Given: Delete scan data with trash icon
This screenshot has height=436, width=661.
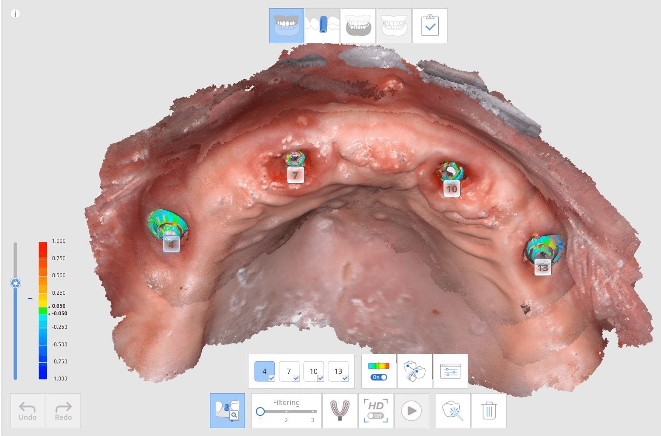Looking at the screenshot, I should click(x=489, y=411).
